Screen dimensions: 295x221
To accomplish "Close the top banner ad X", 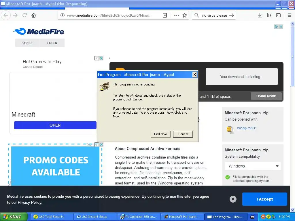I will click(281, 27).
